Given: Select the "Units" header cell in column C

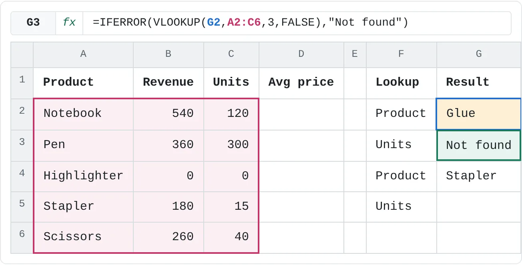Looking at the screenshot, I should click(x=231, y=83).
